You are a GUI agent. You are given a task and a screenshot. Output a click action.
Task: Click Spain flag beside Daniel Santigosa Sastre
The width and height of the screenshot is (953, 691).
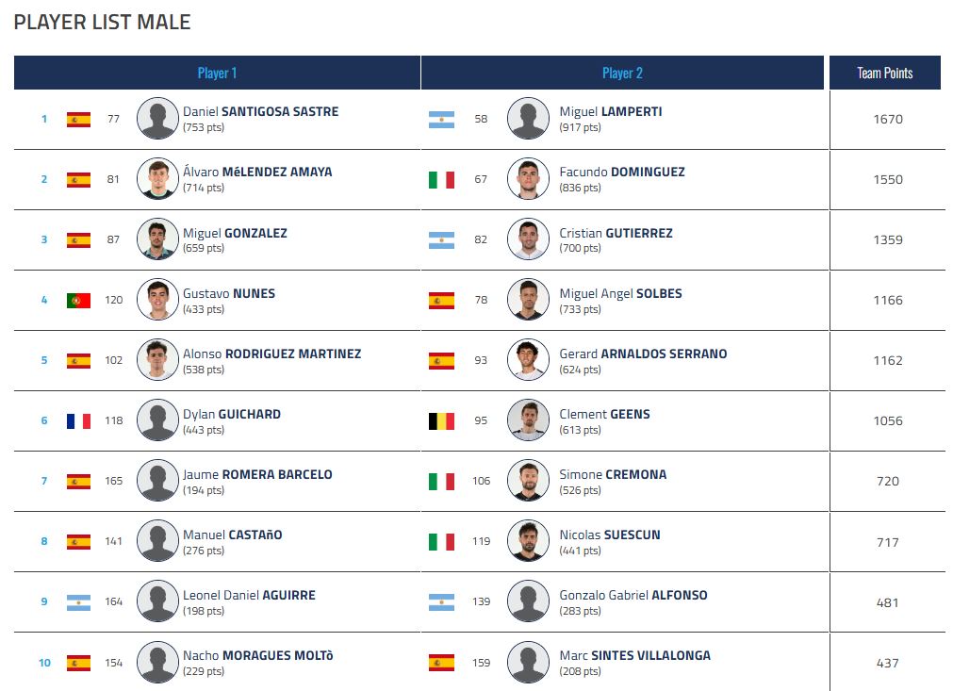click(x=78, y=120)
